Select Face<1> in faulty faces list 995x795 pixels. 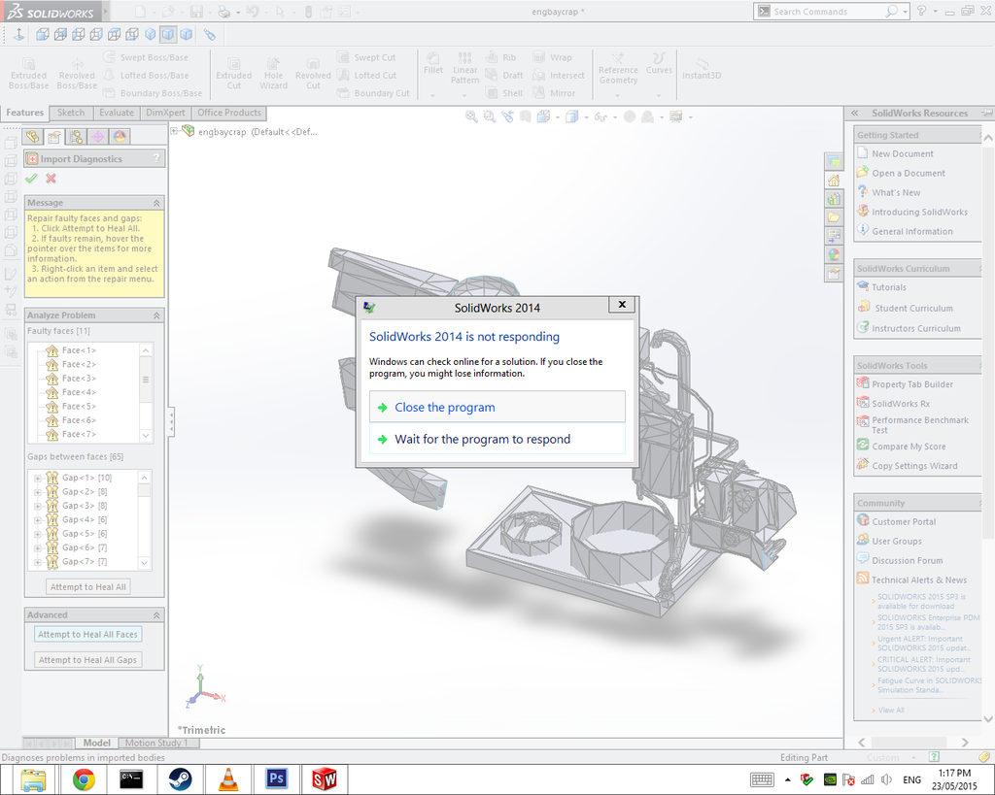coord(79,350)
